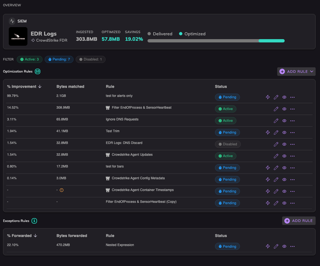Viewport: 320px width, 266px height.
Task: Open the 'test for bars' rule
Action: coord(115,166)
